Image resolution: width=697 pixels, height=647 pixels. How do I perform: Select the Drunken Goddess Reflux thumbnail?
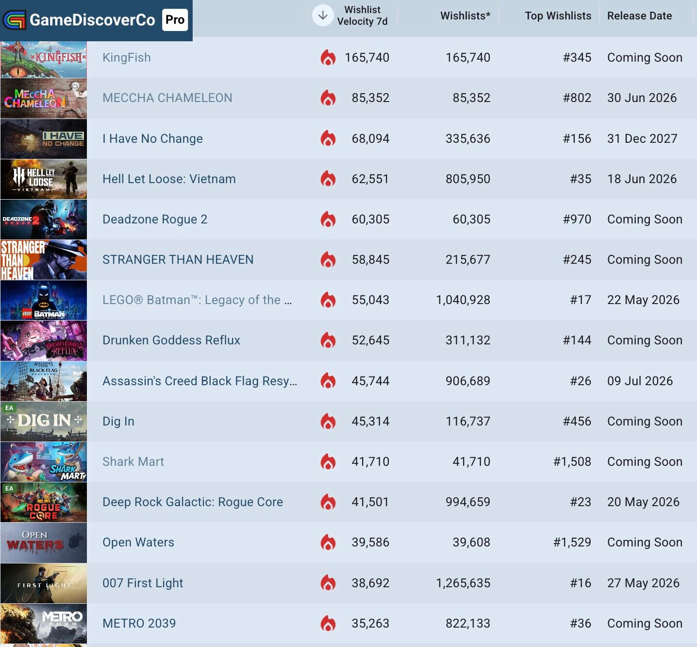44,340
